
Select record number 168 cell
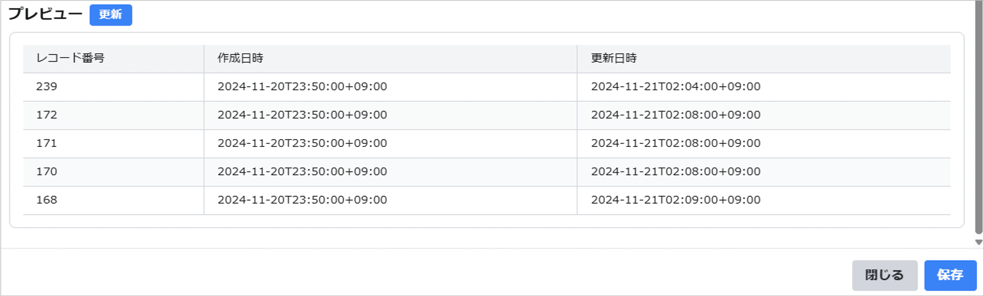click(47, 199)
